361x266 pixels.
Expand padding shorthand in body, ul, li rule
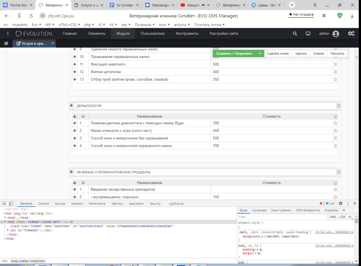tap(257, 250)
